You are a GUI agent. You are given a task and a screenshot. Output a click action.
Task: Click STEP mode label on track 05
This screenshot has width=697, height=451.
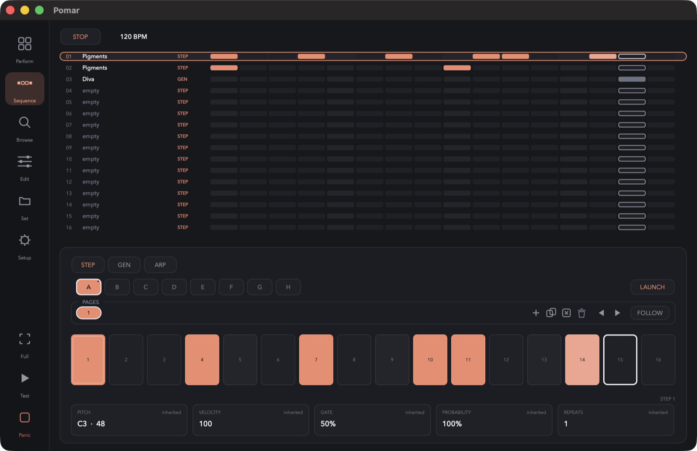tap(183, 102)
